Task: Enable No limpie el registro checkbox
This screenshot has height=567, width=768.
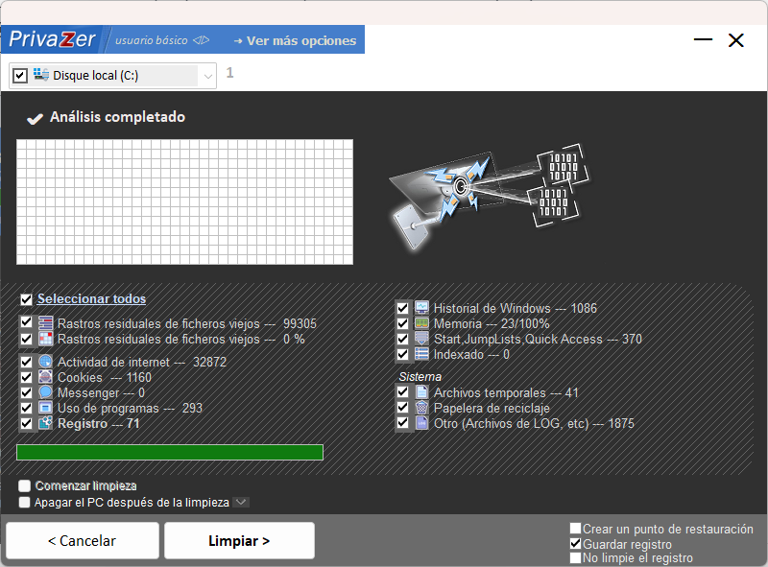Action: [x=575, y=557]
